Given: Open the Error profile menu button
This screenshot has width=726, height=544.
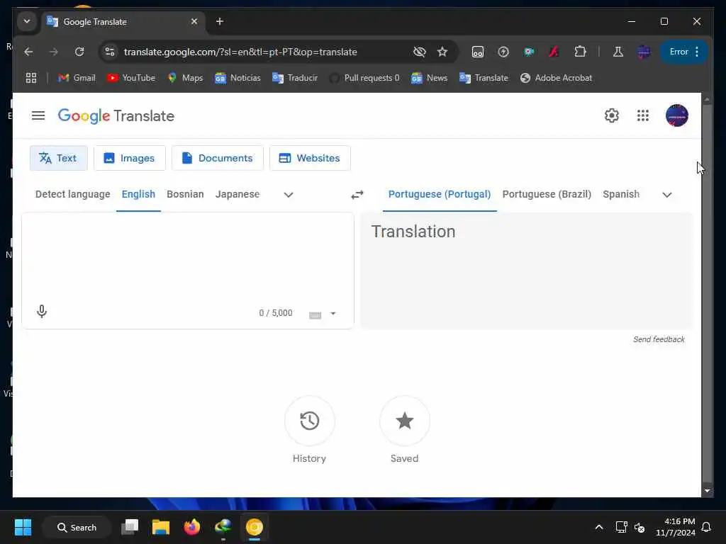Looking at the screenshot, I should coord(684,52).
